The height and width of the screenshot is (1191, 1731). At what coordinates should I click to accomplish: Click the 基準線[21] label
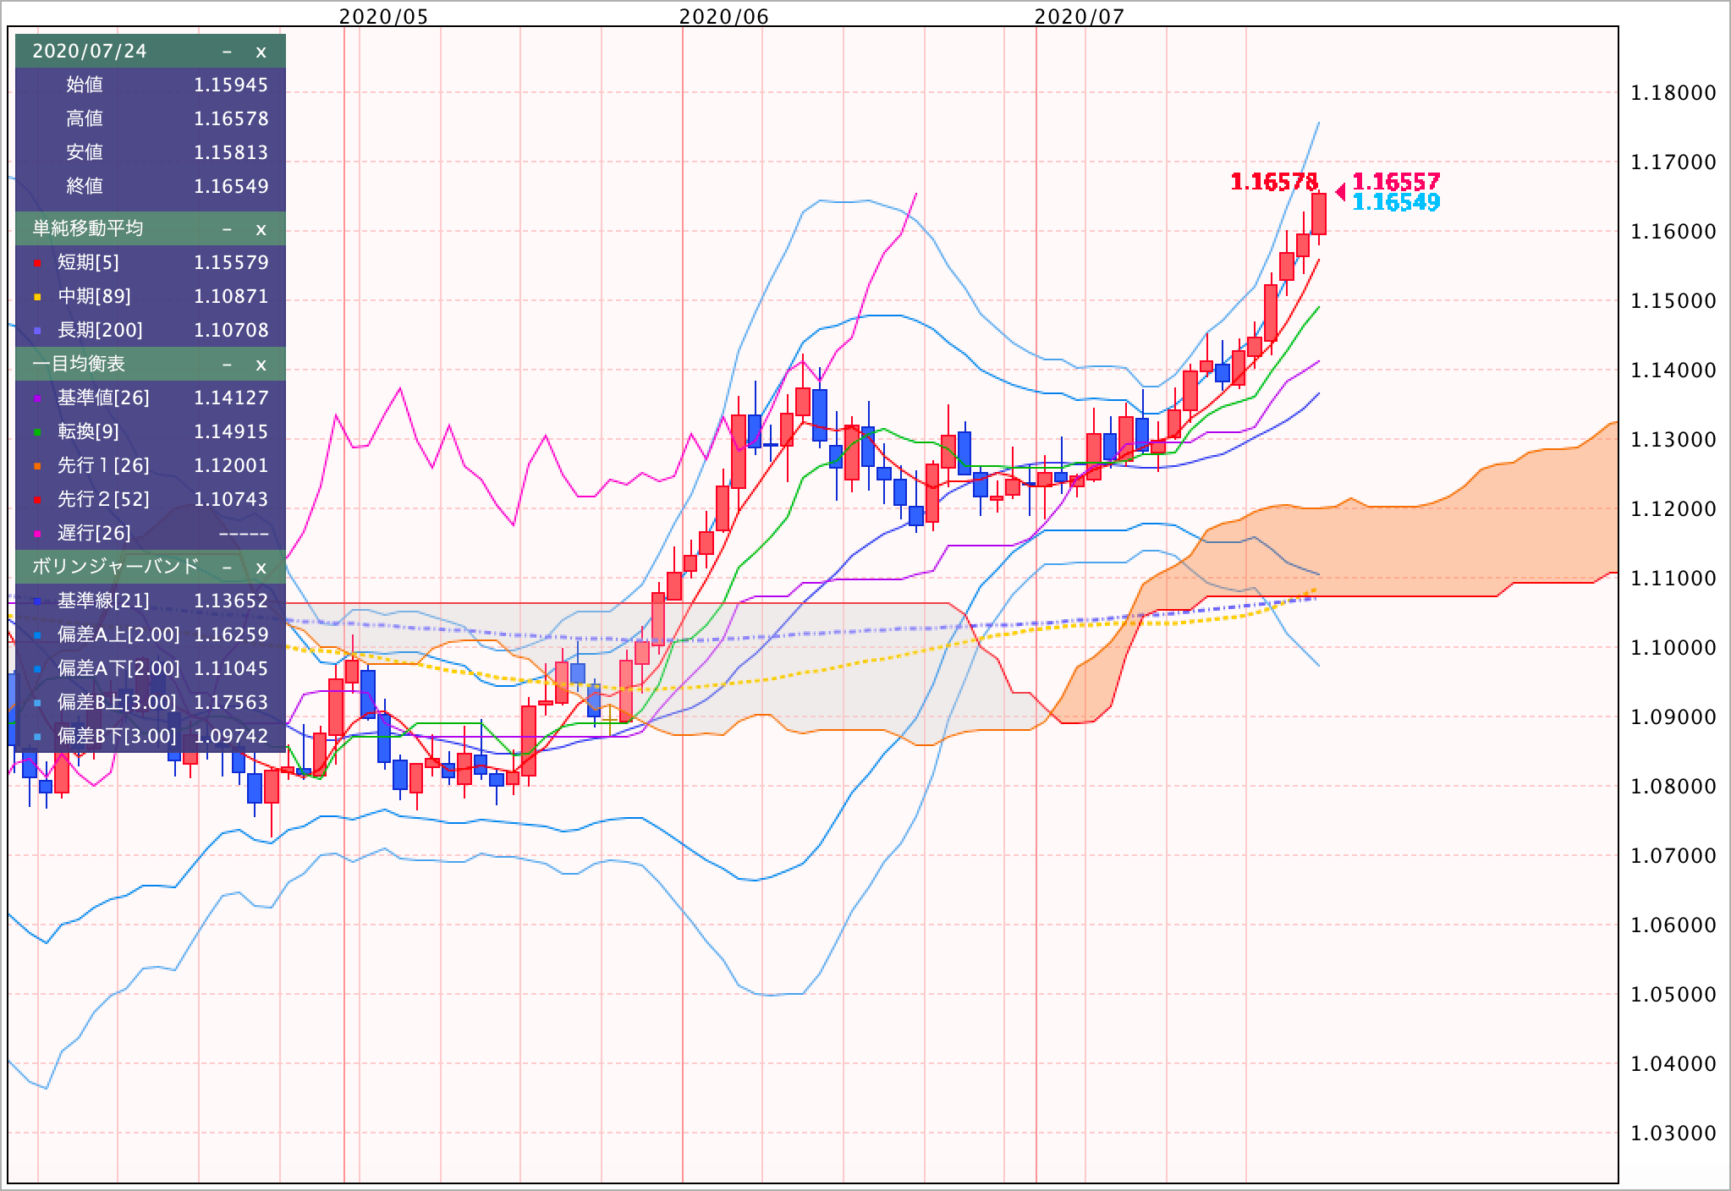coord(103,601)
